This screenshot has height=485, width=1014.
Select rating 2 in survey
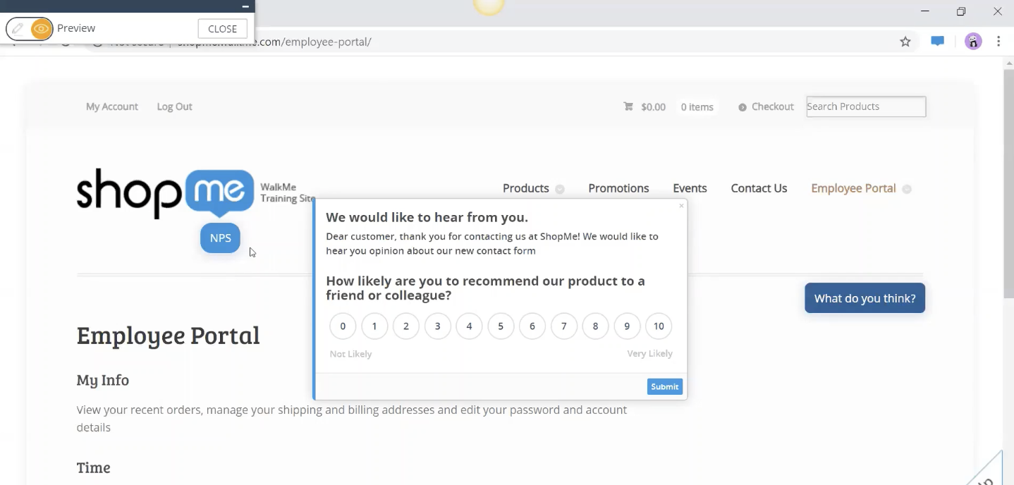point(406,326)
